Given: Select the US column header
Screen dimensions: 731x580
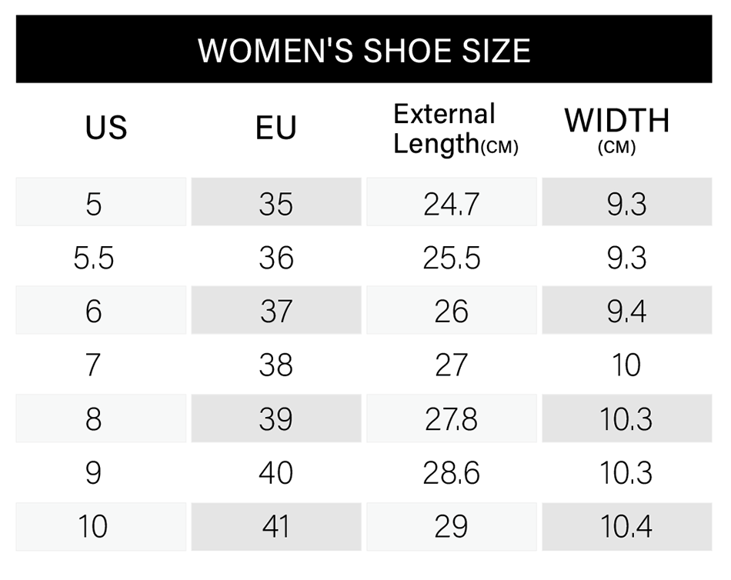Looking at the screenshot, I should point(106,127).
